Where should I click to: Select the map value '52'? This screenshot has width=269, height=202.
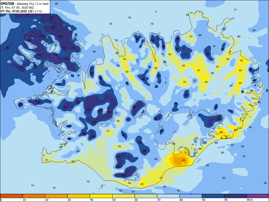point(170,54)
